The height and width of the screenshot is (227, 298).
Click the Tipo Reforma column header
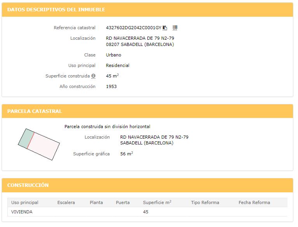coord(205,202)
